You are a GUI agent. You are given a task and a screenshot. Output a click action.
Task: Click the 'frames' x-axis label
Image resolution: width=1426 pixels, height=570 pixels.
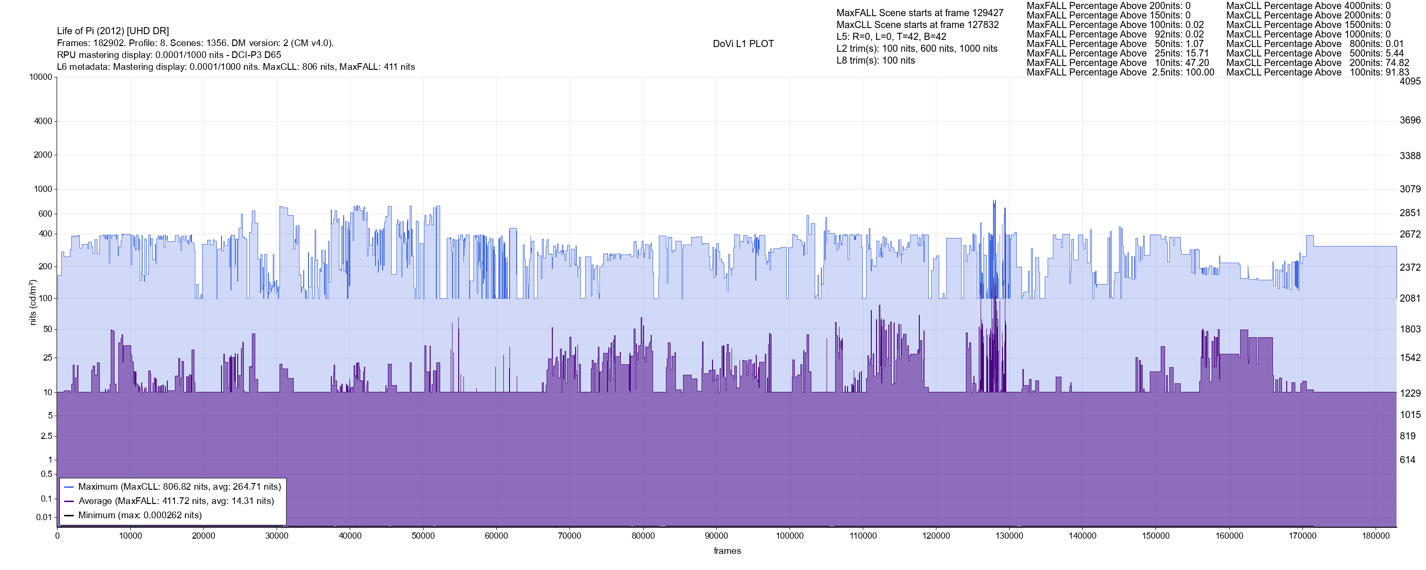click(x=727, y=551)
